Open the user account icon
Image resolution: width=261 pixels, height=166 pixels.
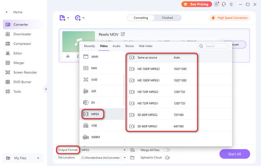pyautogui.click(x=216, y=4)
